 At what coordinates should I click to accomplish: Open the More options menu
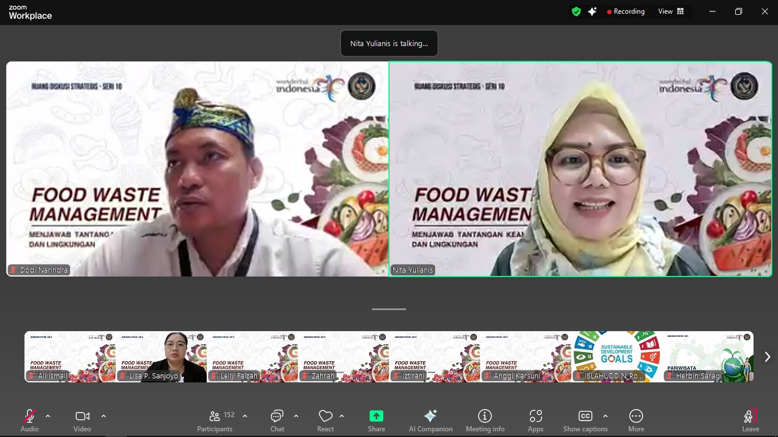(x=636, y=420)
